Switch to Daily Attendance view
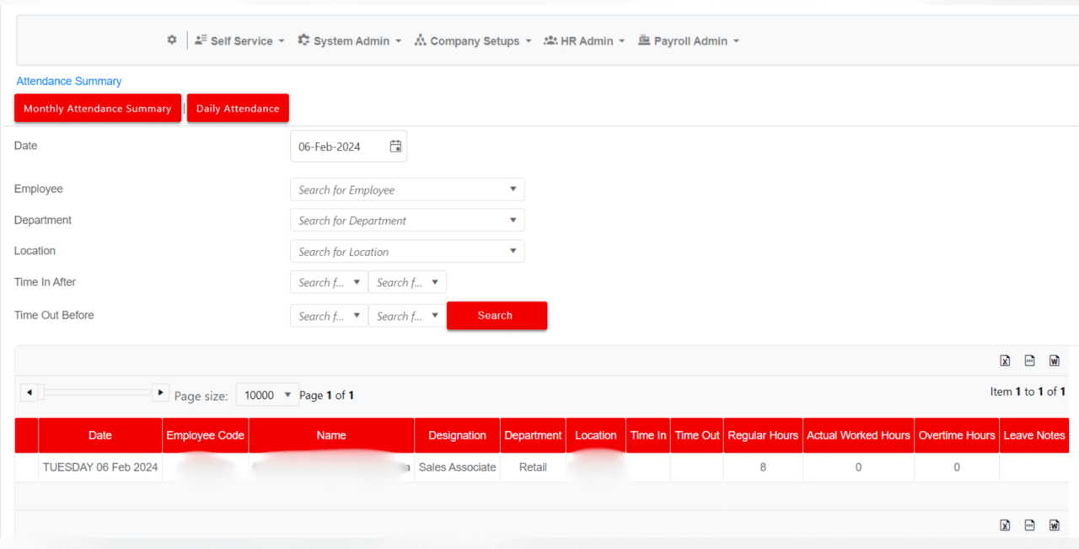 [x=238, y=109]
